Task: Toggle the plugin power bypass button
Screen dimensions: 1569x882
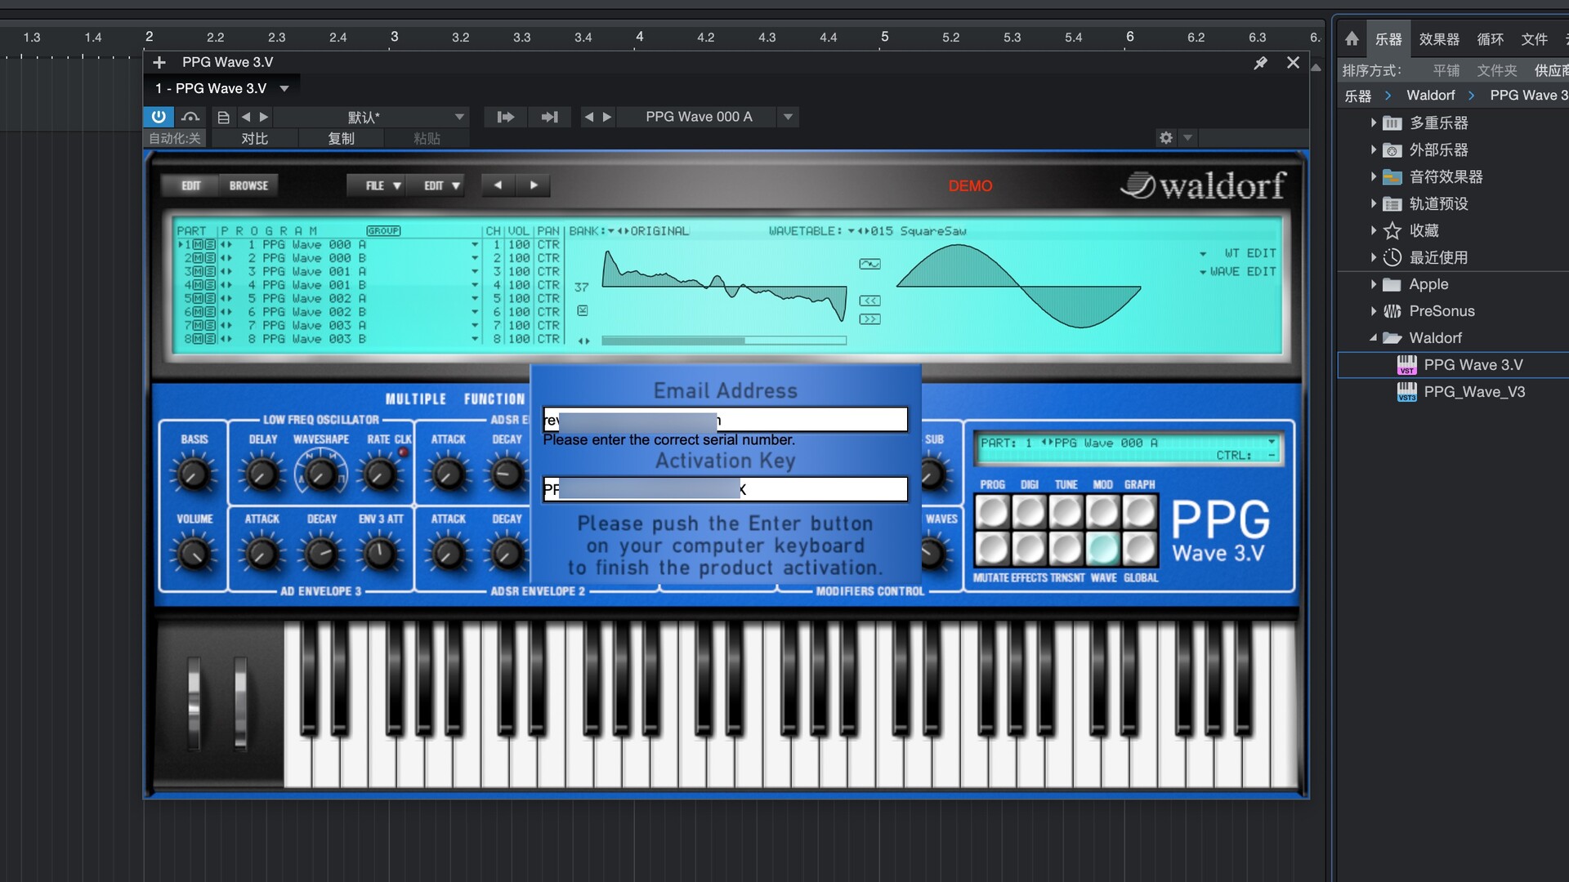Action: coord(159,117)
